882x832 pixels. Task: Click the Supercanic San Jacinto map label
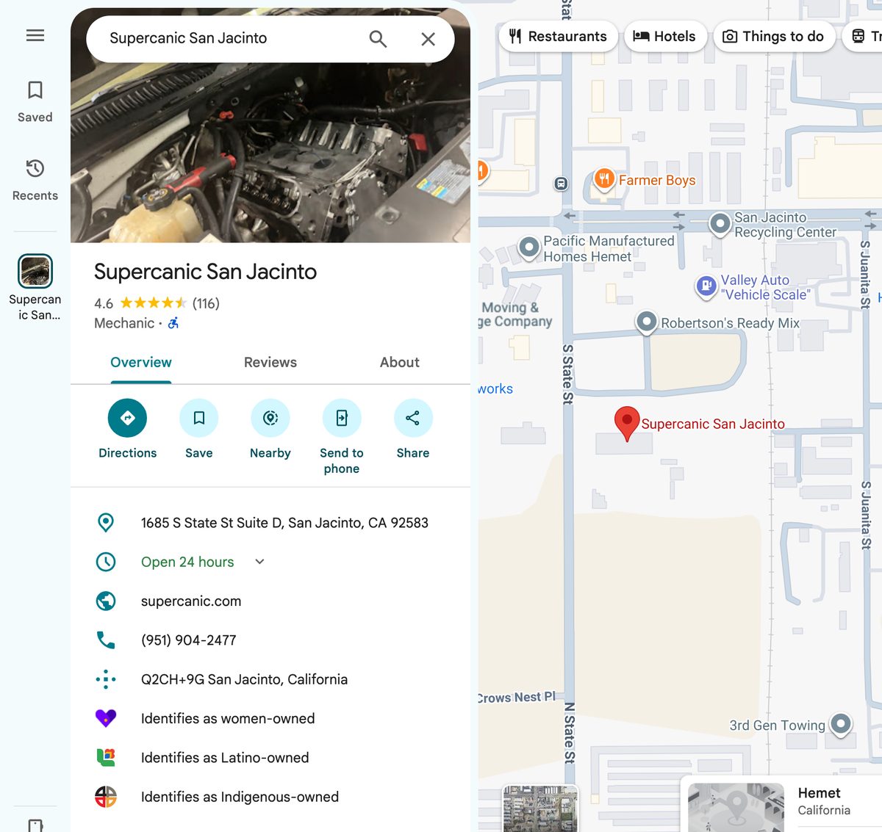pyautogui.click(x=713, y=424)
